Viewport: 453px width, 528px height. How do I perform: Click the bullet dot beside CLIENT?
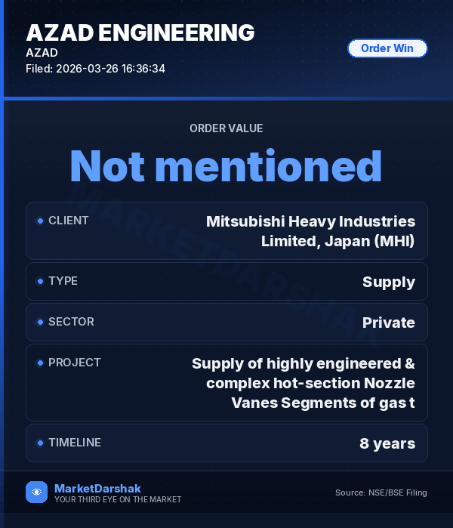pyautogui.click(x=40, y=221)
